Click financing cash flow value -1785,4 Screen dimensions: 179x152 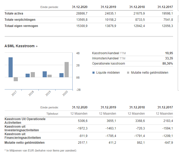(111, 136)
